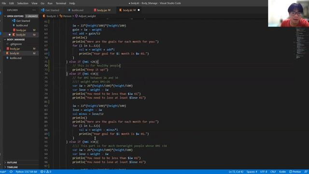The height and width of the screenshot is (174, 309).
Task: Click the markdown icon on kotlin.md tab
Action: tap(69, 10)
